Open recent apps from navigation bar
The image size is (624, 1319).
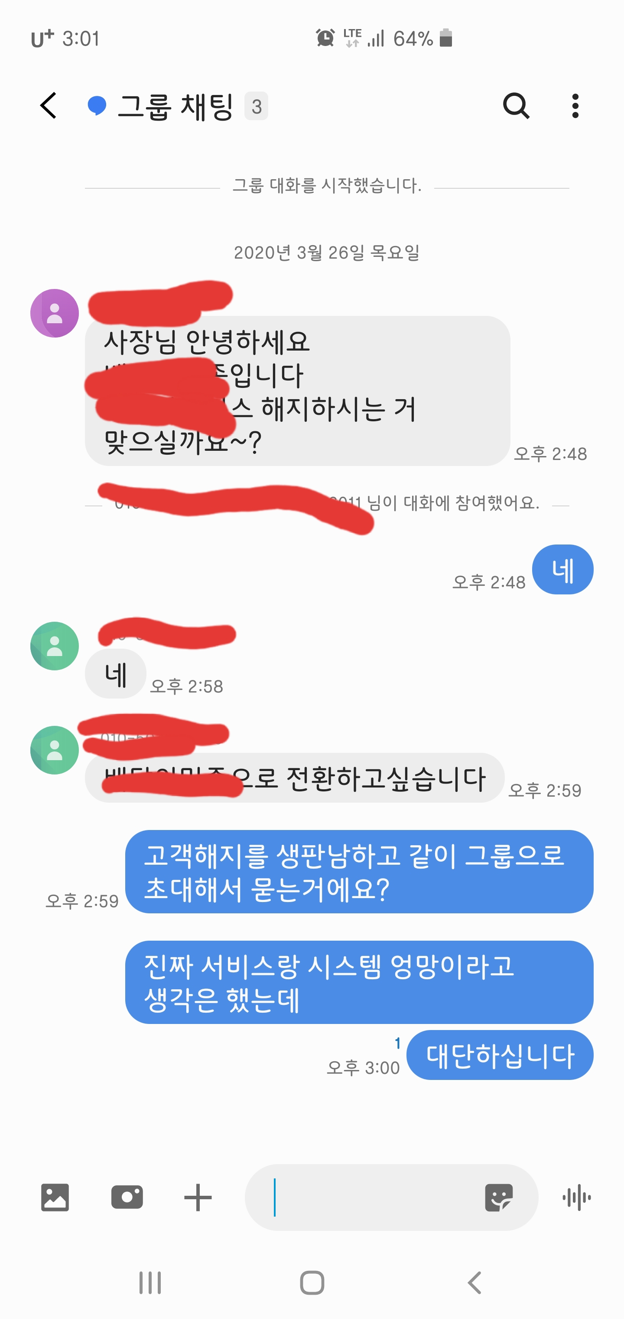click(x=150, y=1283)
